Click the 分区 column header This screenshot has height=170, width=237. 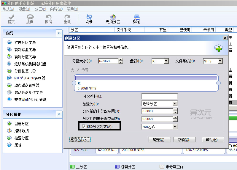92,30
